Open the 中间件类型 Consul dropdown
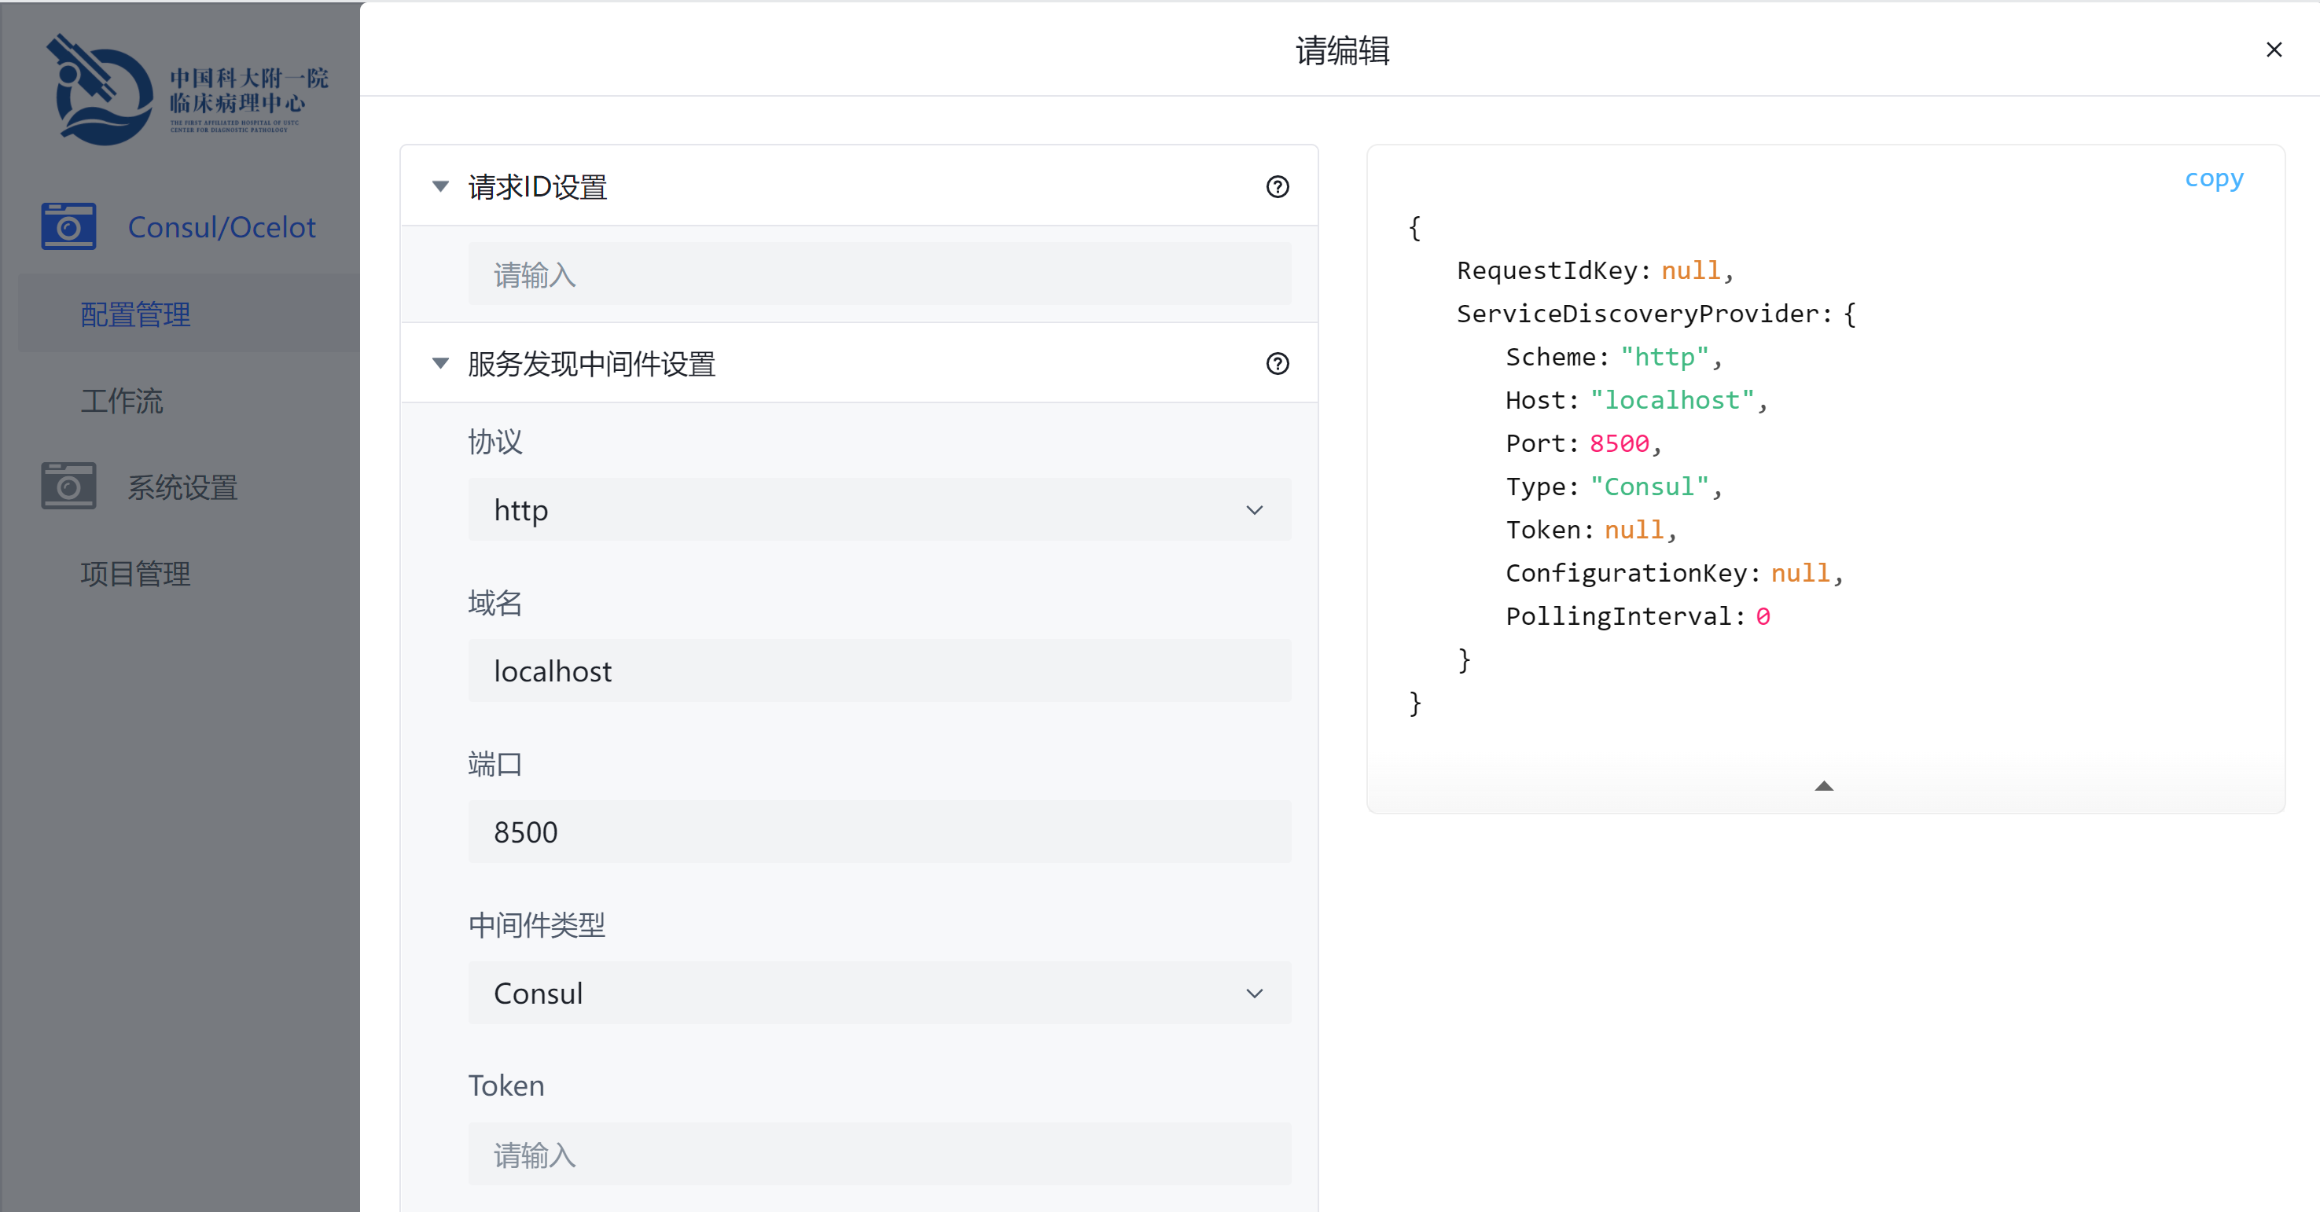This screenshot has width=2320, height=1212. coord(879,992)
